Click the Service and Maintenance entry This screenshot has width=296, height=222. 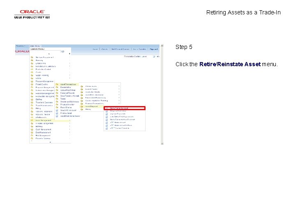click(69, 102)
